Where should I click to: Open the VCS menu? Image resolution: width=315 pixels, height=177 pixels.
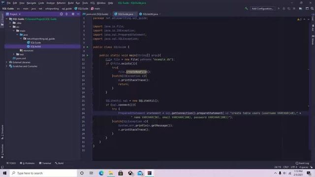[x=92, y=3]
